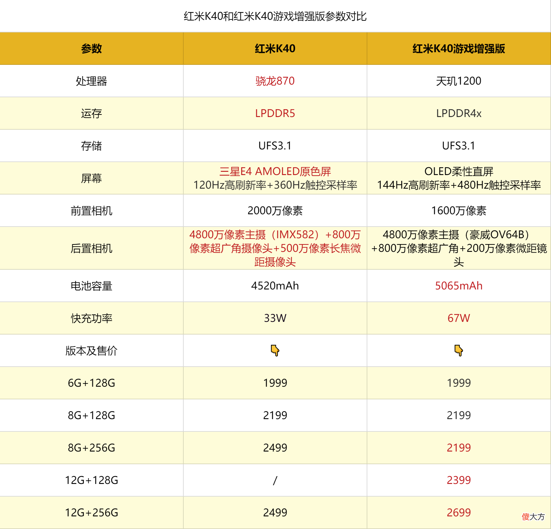Click 游戏增强版 price 2199 for 8G+128G
This screenshot has height=529, width=551.
[459, 416]
